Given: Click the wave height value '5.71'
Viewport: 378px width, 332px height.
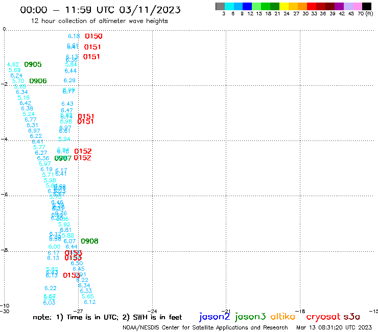Looking at the screenshot, I should [48, 175].
